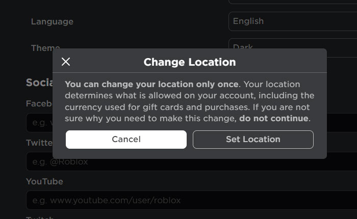Click the Twitter field label
357x219 pixels.
point(39,143)
